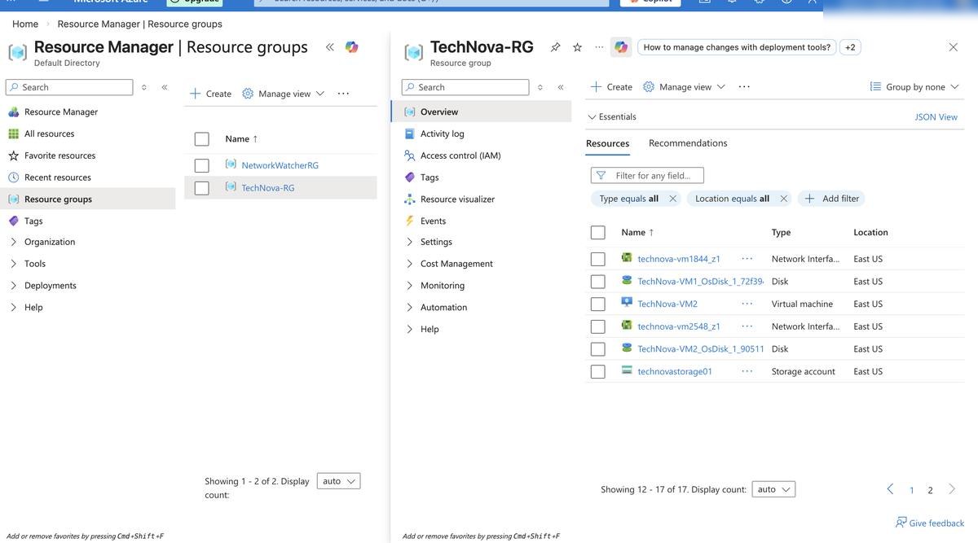
Task: Expand Monitoring section
Action: point(410,286)
